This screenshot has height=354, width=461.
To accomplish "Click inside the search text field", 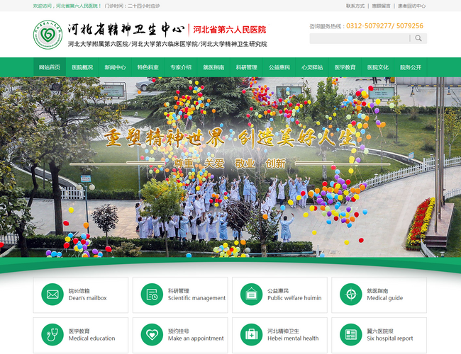I will click(x=359, y=38).
